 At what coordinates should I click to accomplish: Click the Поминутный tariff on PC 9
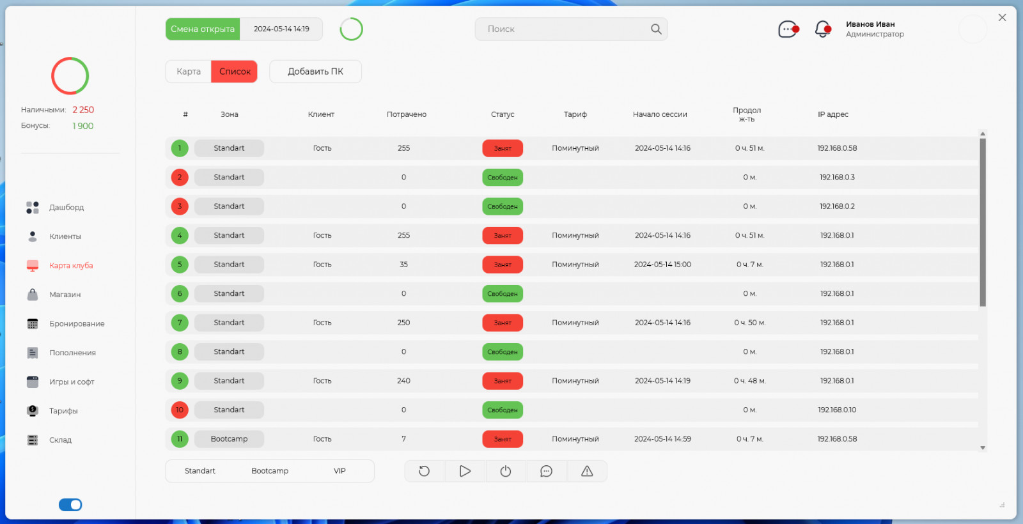575,381
